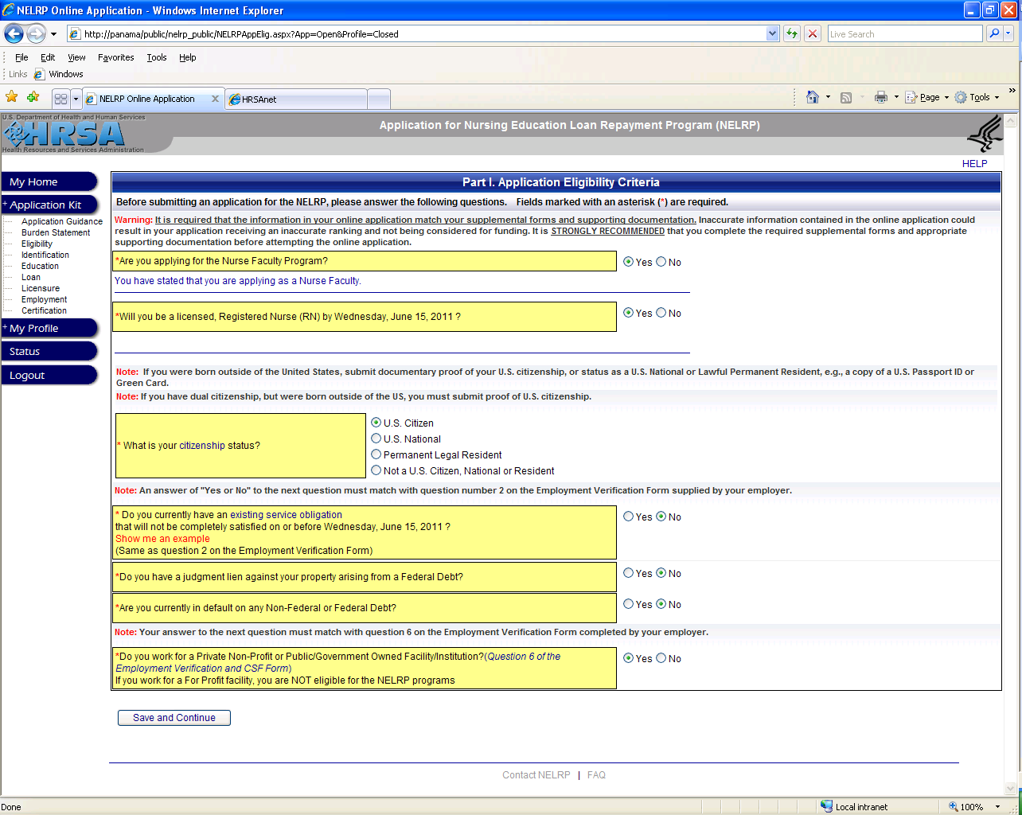Click the zoom level magnifier in status bar
Screen dimensions: 1022x815
point(954,806)
